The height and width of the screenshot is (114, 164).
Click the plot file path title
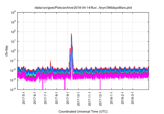click(83, 8)
